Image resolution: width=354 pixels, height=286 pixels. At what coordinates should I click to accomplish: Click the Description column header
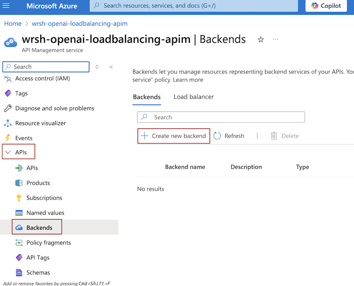pos(246,167)
